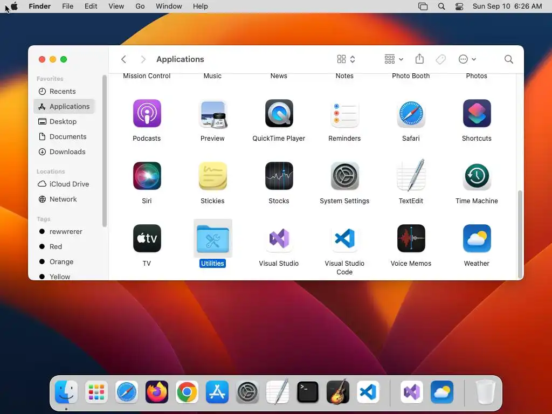This screenshot has height=414, width=552.
Task: Open Control Center in menu bar
Action: 459,6
